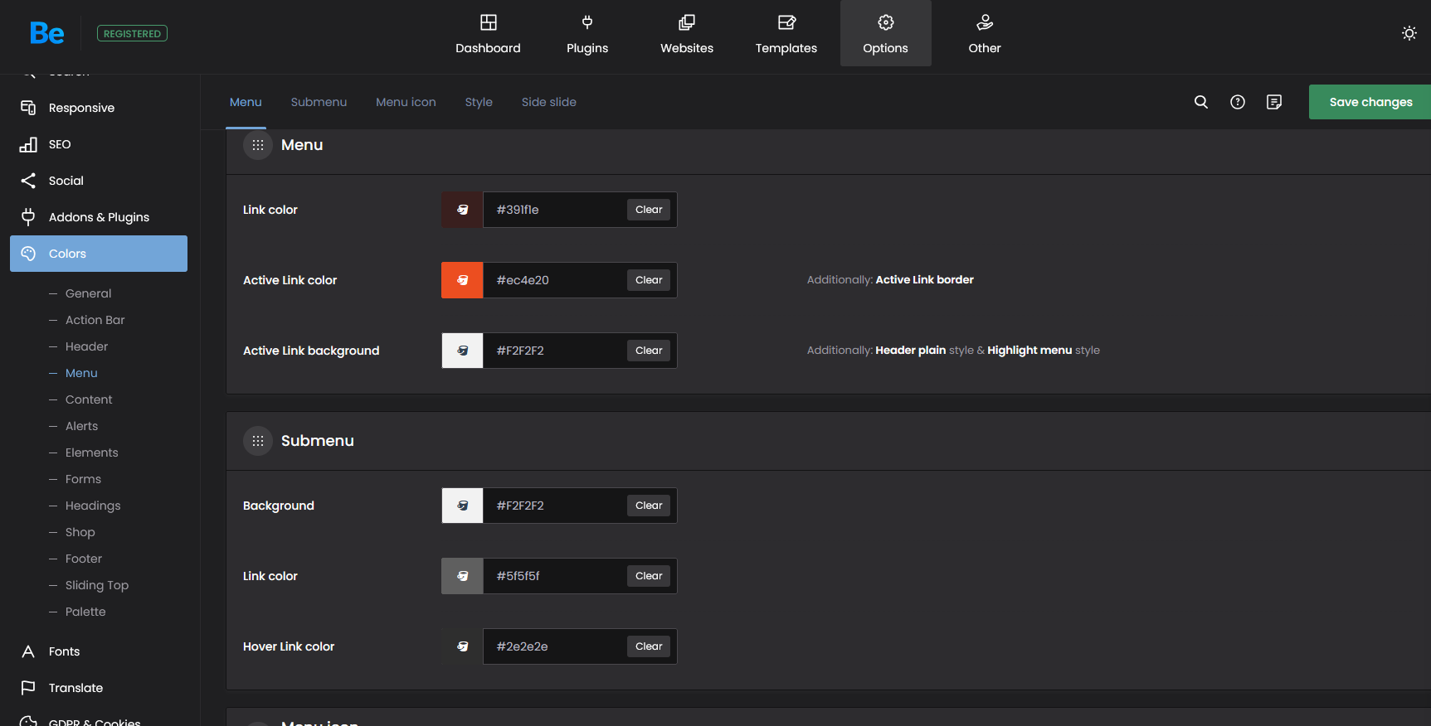Select Footer under Colors
The height and width of the screenshot is (726, 1431).
[83, 559]
